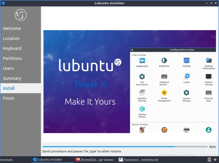219x163 pixels.
Task: Select the highlighted Install step
Action: (x=21, y=88)
